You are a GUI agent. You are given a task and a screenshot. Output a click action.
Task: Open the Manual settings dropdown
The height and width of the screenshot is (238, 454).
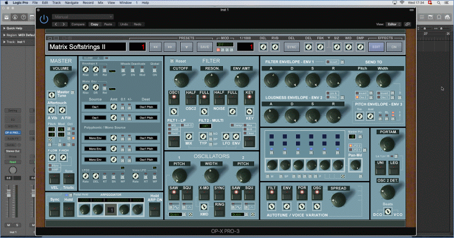tap(82, 17)
